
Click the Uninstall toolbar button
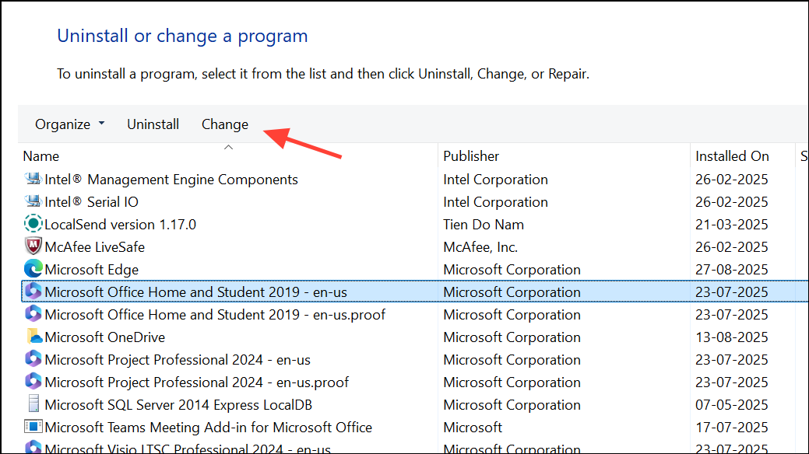[153, 124]
